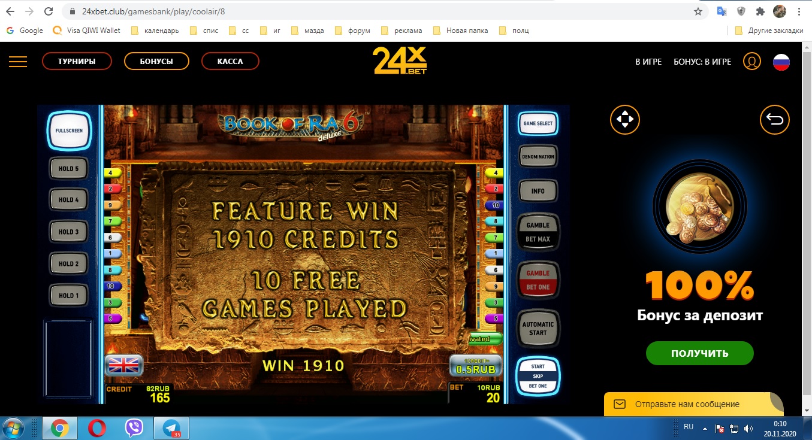812x440 pixels.
Task: Toggle the HOLD 3 button
Action: point(68,232)
